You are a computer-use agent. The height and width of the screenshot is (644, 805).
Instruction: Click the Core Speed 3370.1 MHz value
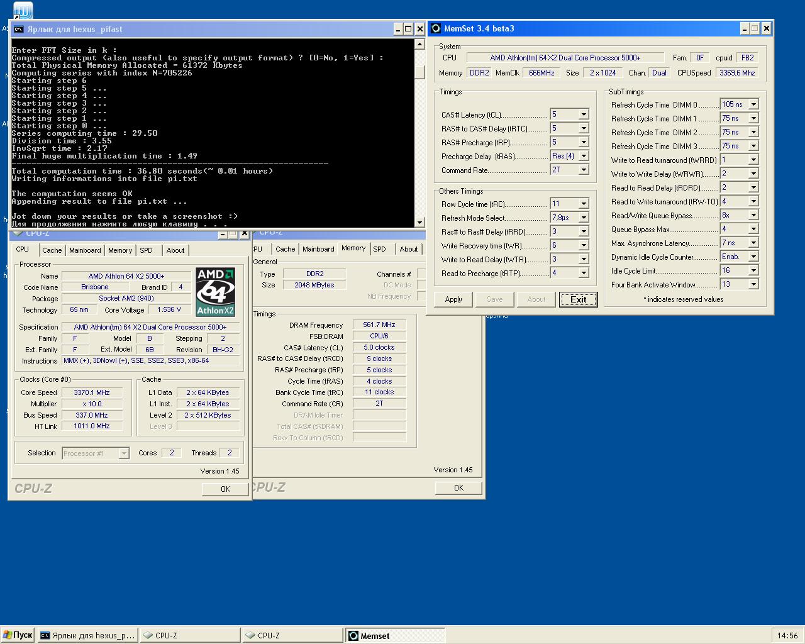pyautogui.click(x=92, y=392)
